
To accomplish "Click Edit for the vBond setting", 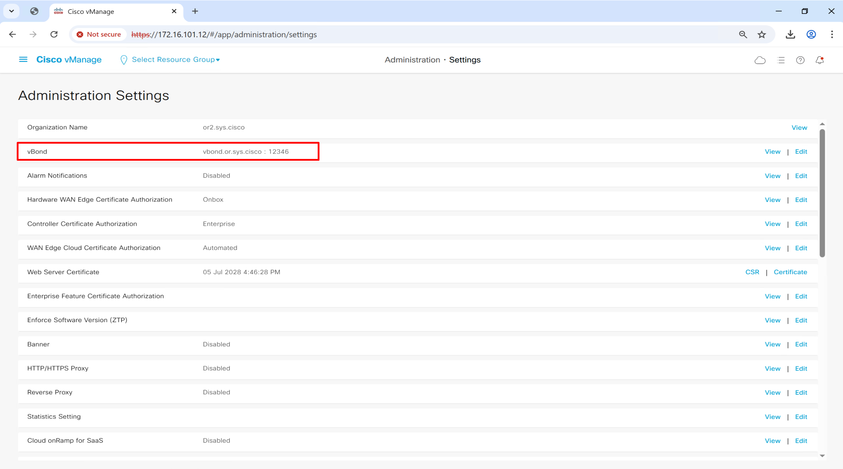I will [x=801, y=151].
